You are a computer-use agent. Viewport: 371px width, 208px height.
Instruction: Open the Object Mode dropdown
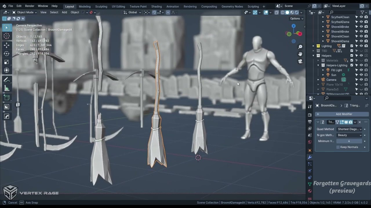click(24, 12)
